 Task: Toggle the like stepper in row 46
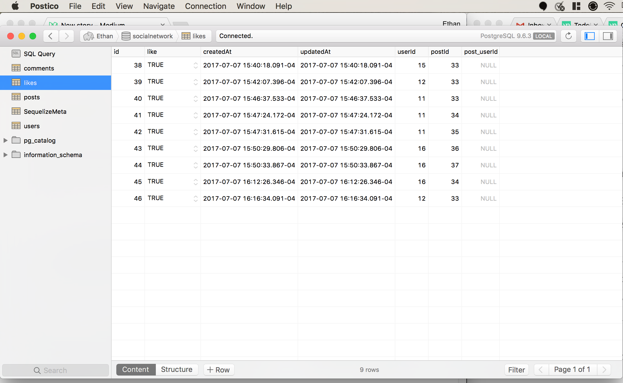click(195, 198)
